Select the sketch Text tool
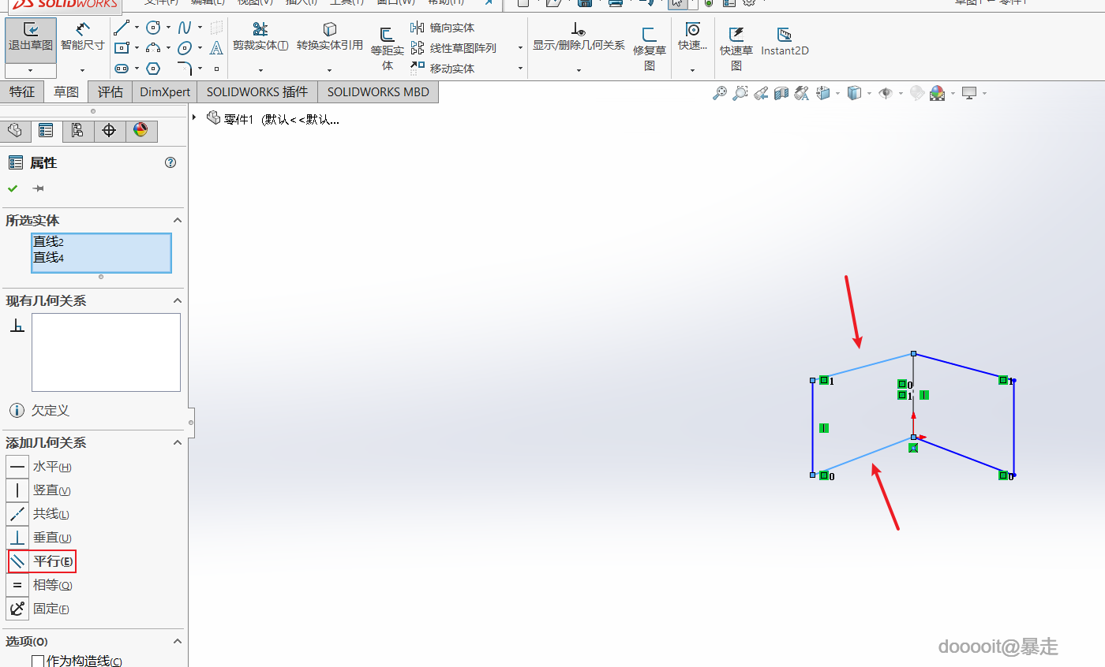1105x667 pixels. tap(216, 48)
